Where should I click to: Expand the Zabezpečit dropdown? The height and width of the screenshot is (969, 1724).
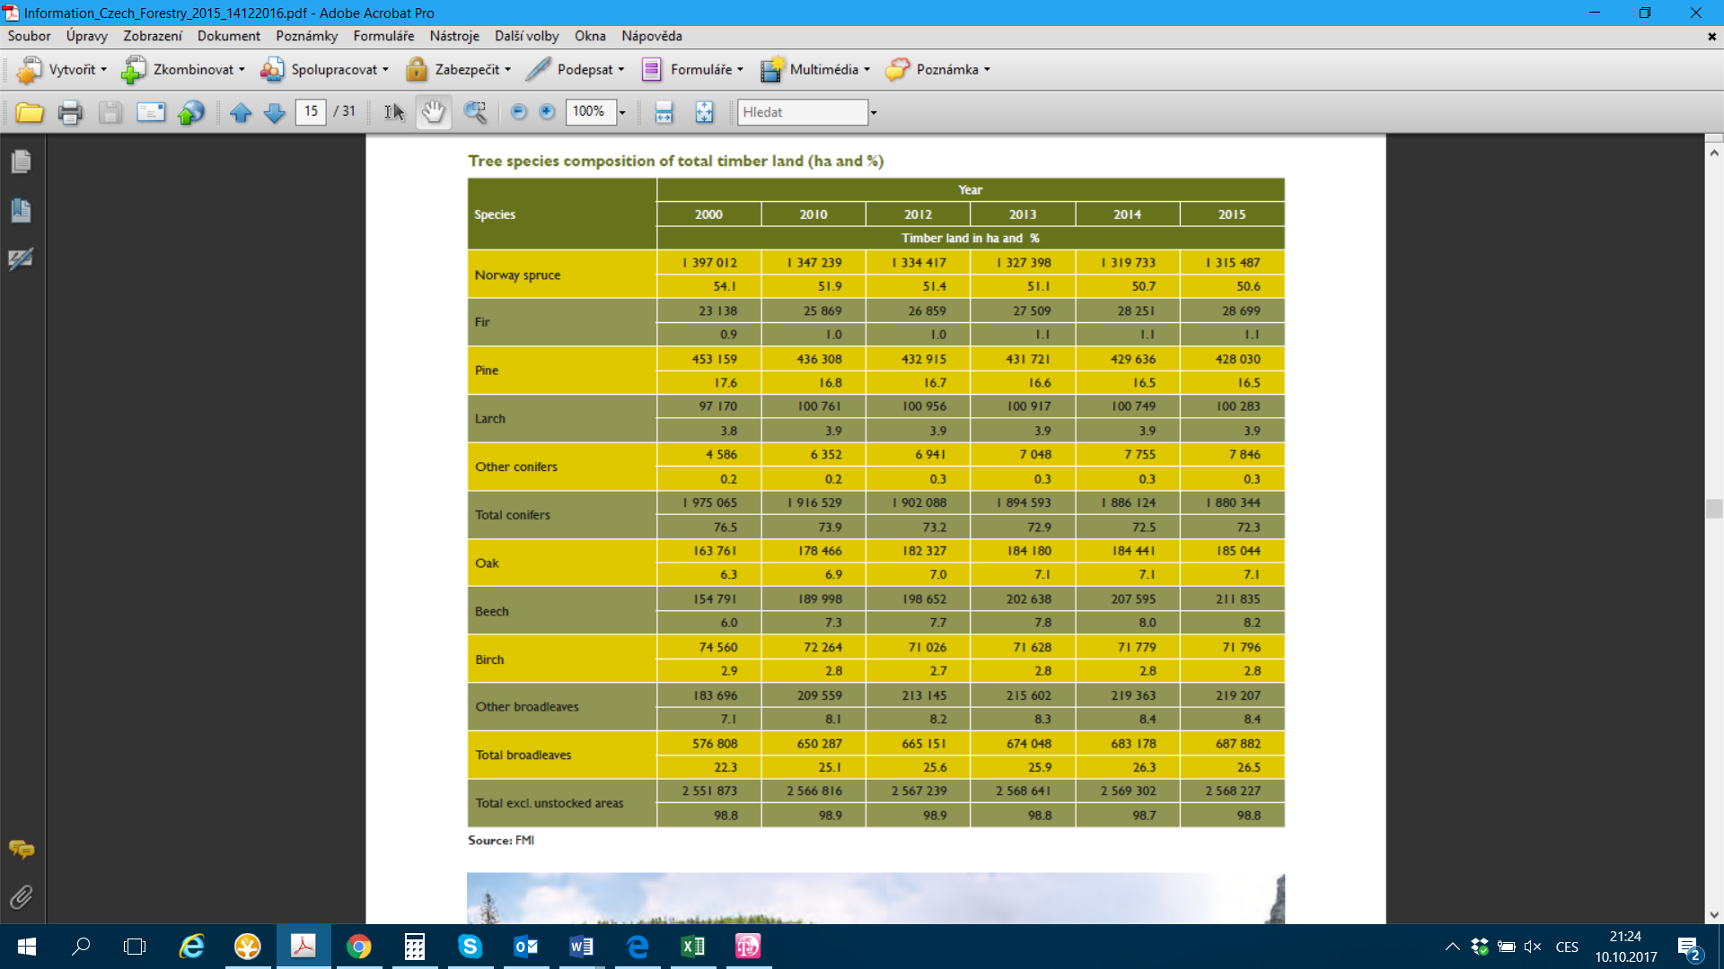click(507, 70)
